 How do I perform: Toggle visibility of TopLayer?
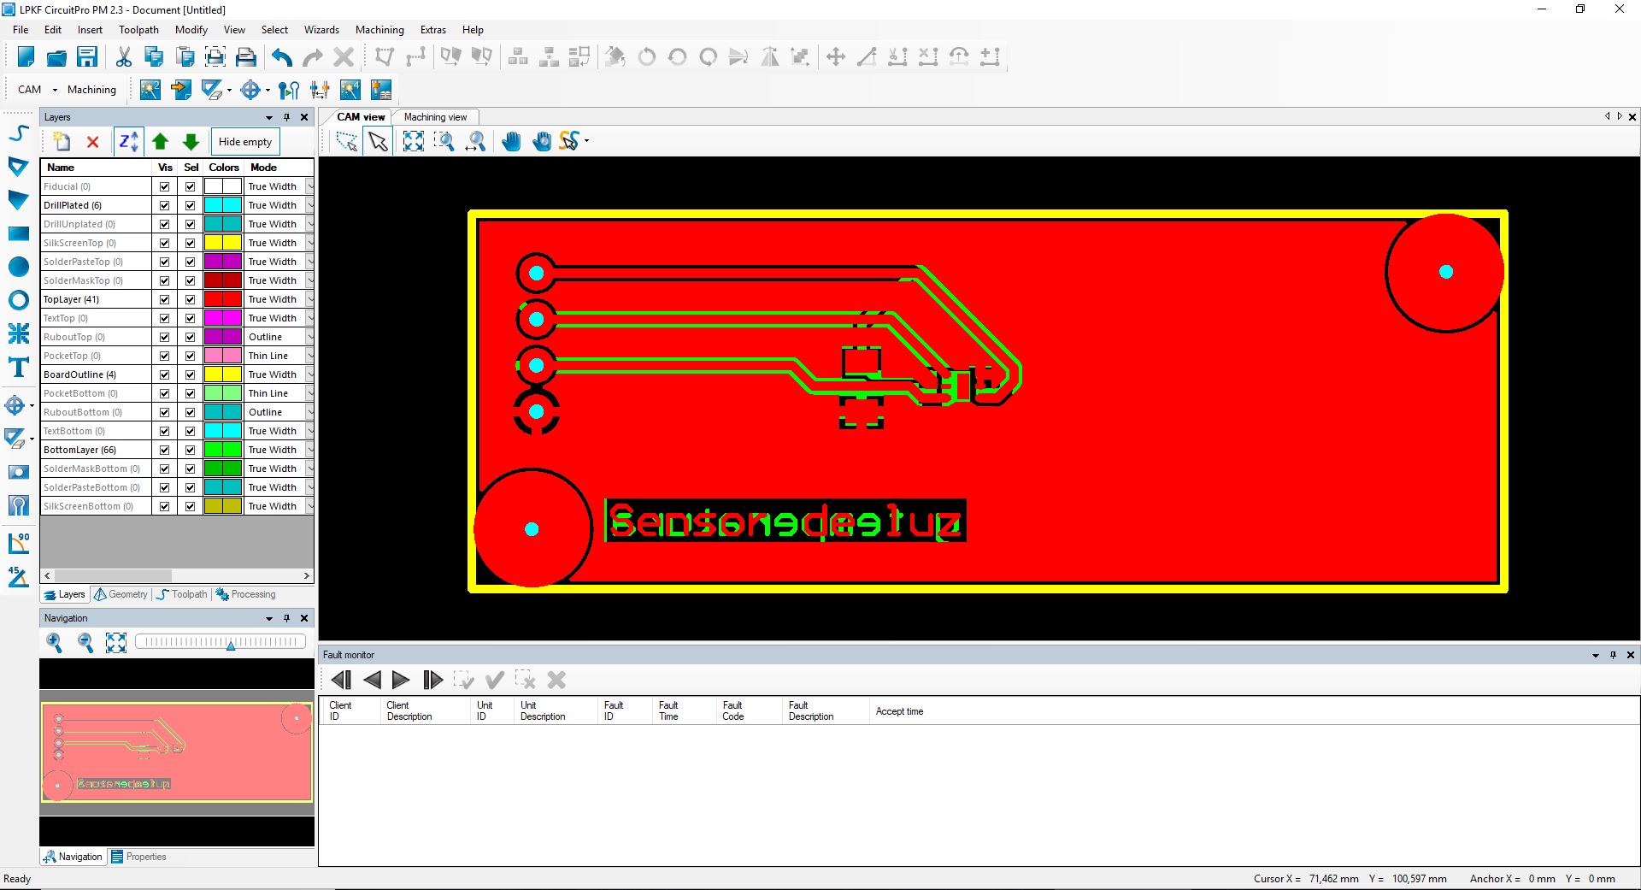click(164, 299)
